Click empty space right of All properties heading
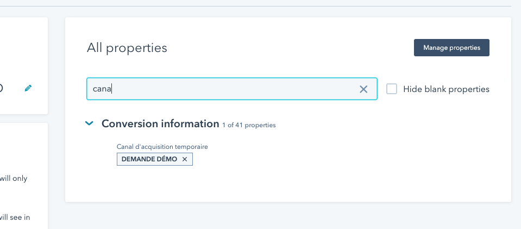Image resolution: width=521 pixels, height=229 pixels. click(x=288, y=48)
